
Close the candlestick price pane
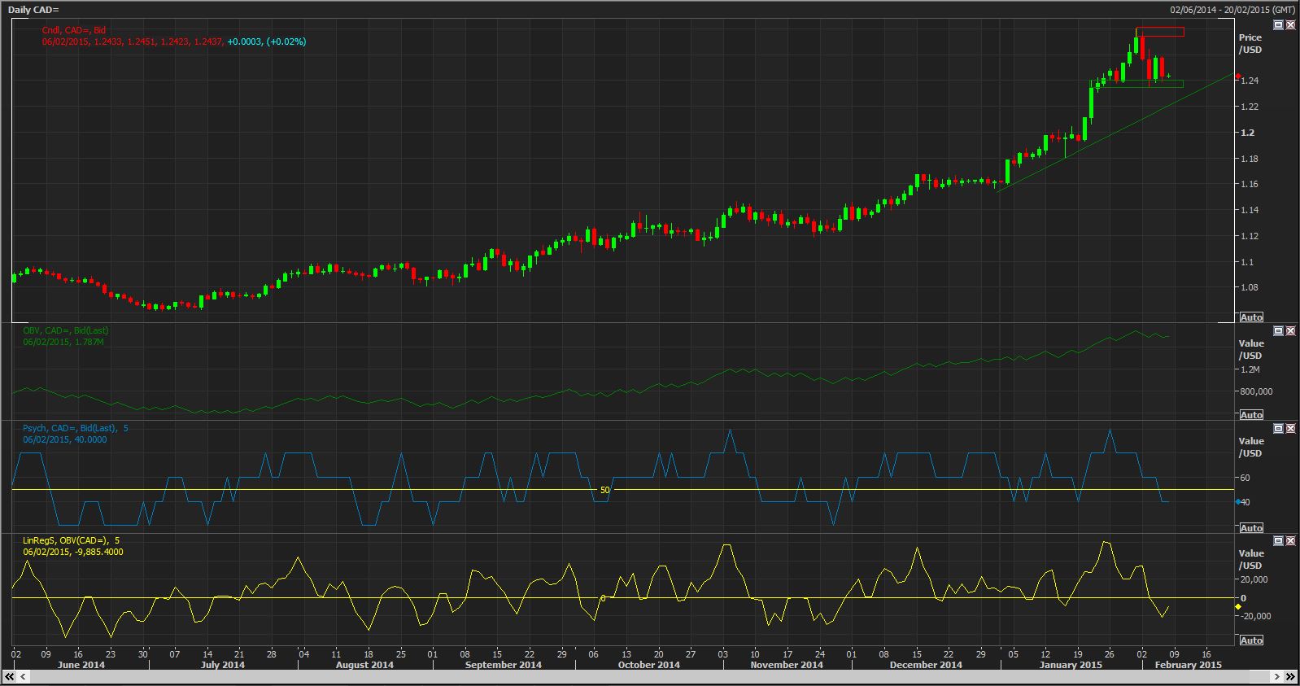[1290, 25]
